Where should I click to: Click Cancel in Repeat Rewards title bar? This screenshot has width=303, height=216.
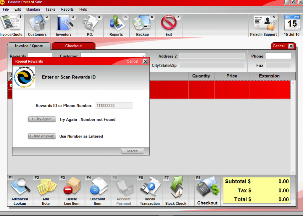click(132, 62)
